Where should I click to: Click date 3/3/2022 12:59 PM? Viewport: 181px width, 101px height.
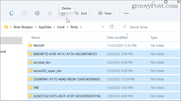click(x=121, y=79)
